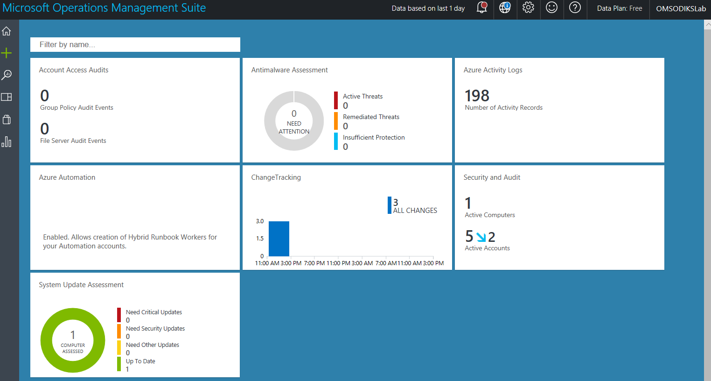Click the orange Need Security Updates swatch

tap(119, 332)
